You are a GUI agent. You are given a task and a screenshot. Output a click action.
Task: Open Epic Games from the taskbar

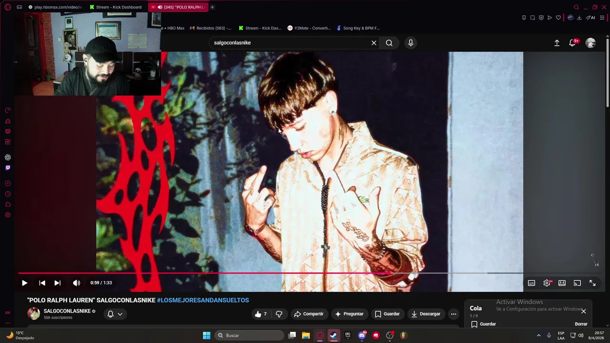[x=347, y=335]
